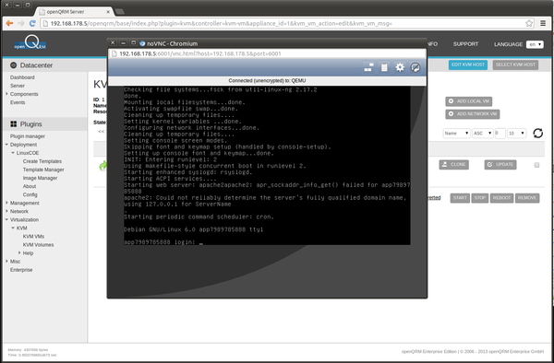The image size is (554, 363).
Task: Expand the Network tree node
Action: pyautogui.click(x=6, y=211)
